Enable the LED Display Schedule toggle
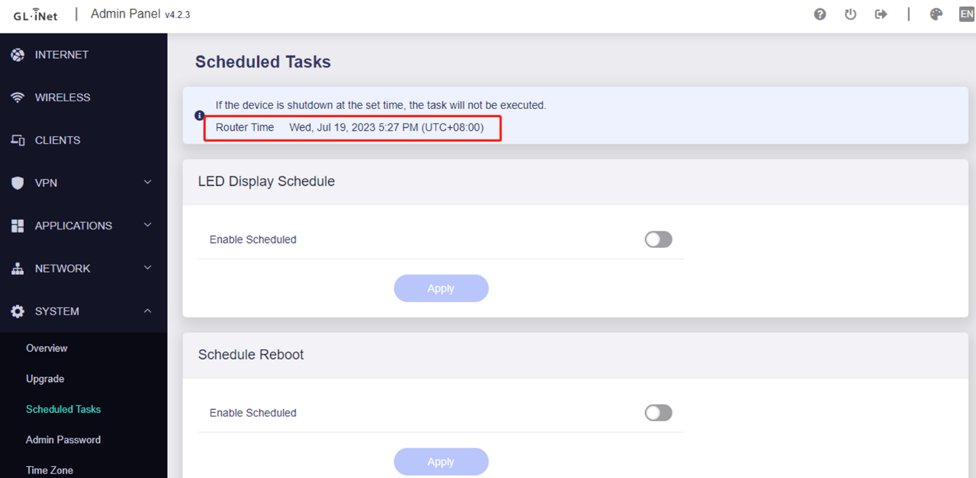The image size is (976, 478). click(x=658, y=239)
